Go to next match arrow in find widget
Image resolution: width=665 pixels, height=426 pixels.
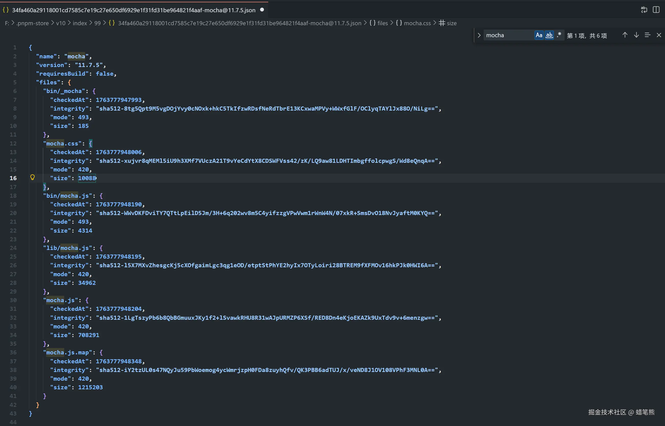(636, 35)
